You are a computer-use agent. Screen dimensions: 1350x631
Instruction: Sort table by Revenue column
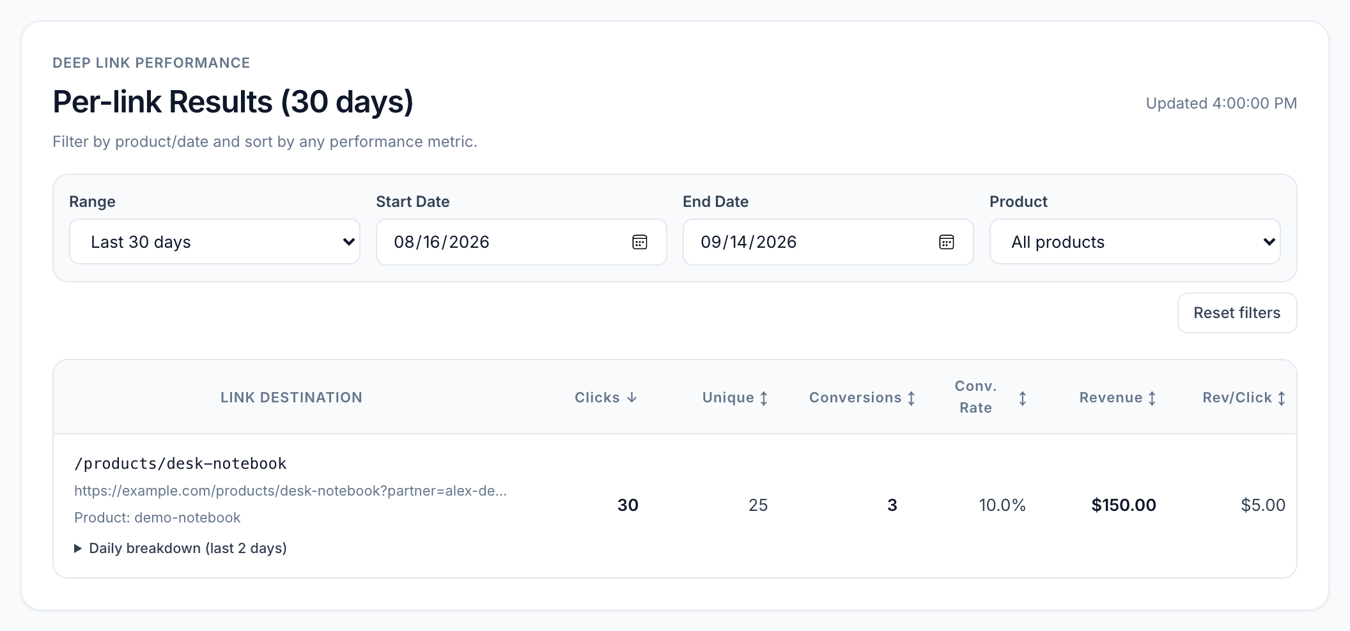point(1118,397)
